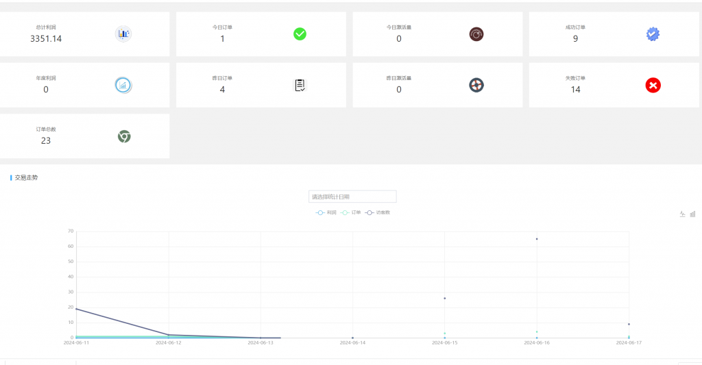
Task: Open the 请选择统计日期 date picker field
Action: coord(352,197)
